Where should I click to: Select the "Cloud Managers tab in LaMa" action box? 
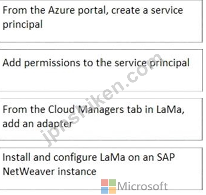pyautogui.click(x=101, y=119)
